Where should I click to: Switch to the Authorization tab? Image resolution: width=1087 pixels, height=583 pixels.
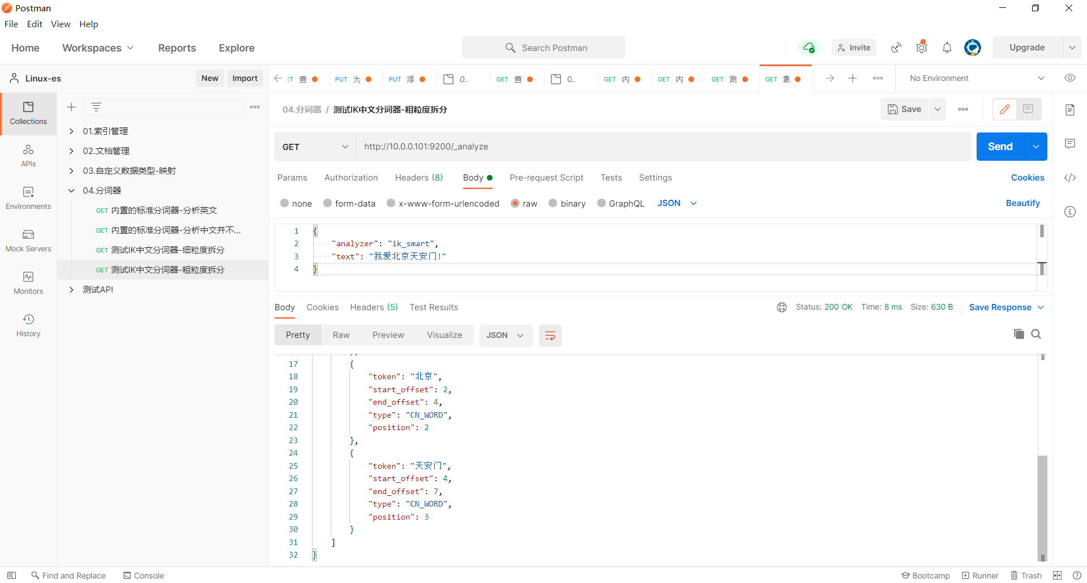coord(351,178)
